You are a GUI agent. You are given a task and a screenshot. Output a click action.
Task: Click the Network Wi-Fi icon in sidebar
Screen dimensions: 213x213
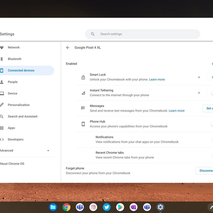pos(2,48)
